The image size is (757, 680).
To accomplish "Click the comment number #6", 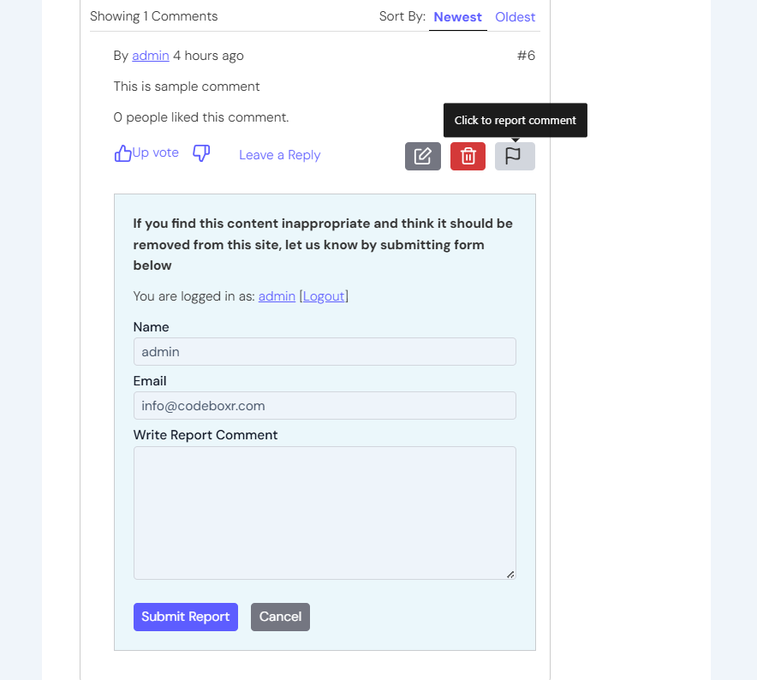I will [526, 56].
